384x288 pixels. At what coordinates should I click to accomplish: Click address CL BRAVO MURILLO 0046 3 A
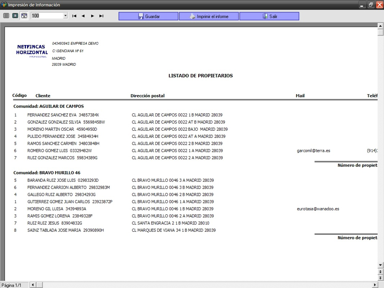(173, 180)
